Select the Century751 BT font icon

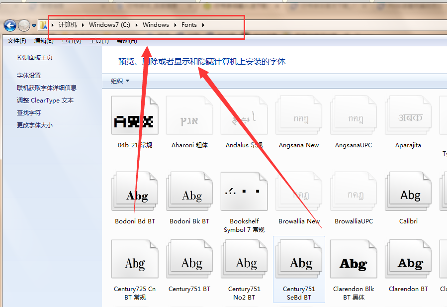[x=189, y=259]
